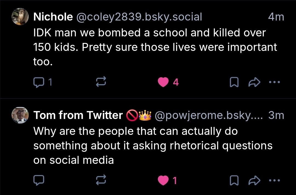Click the display name Nichole
This screenshot has width=296, height=195.
(53, 17)
